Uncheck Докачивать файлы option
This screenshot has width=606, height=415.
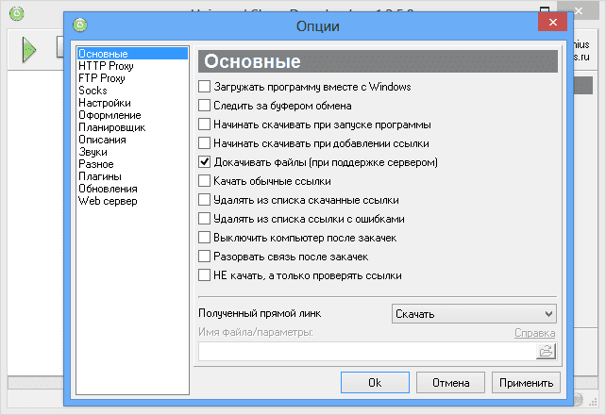tap(205, 162)
